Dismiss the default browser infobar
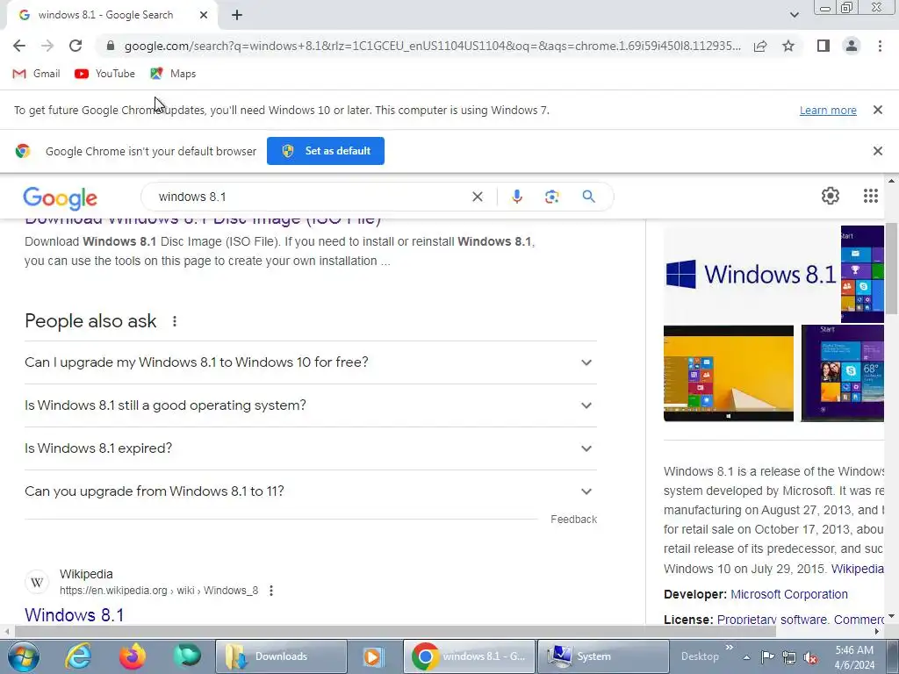The image size is (899, 674). pyautogui.click(x=877, y=151)
